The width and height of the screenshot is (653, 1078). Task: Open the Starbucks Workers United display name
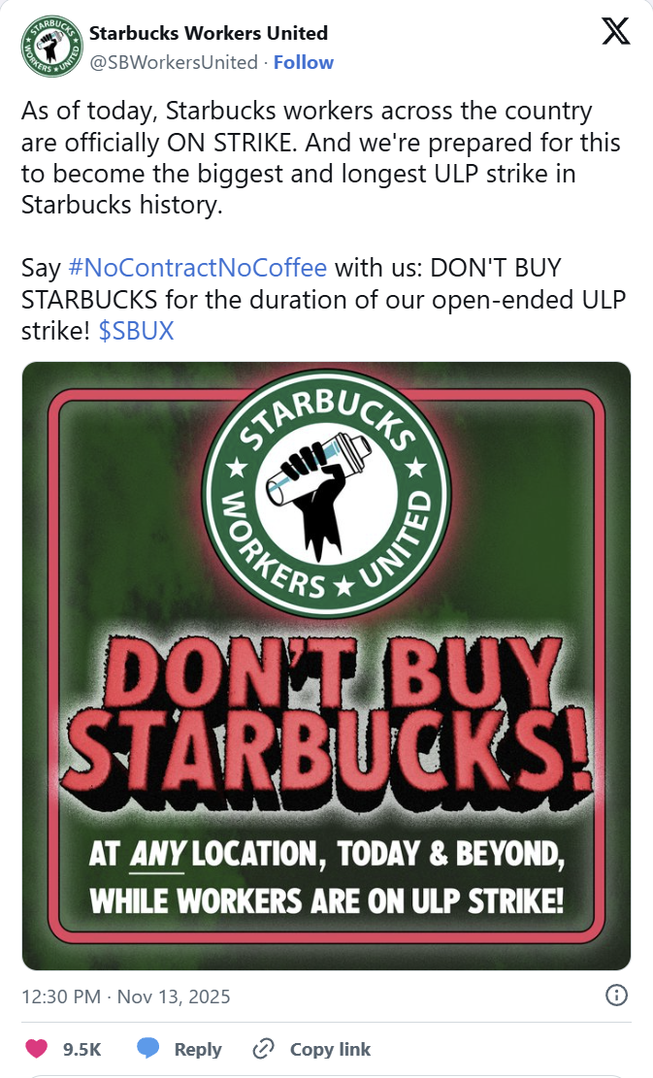[209, 33]
